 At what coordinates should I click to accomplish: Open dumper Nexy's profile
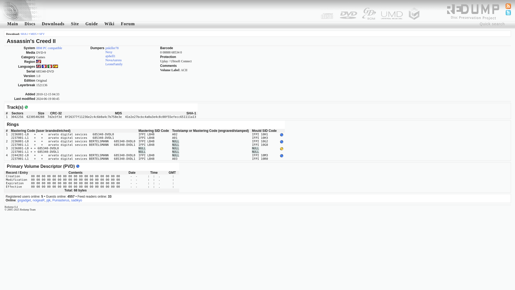[109, 52]
